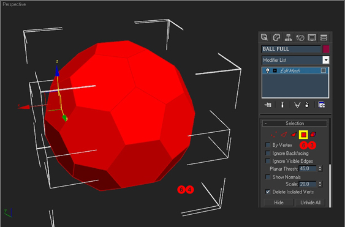This screenshot has width=345, height=227.
Task: Open the Hierarchy panel tab
Action: point(288,37)
